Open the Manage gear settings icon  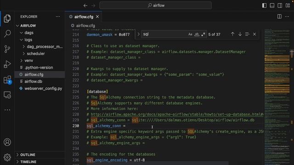point(7,157)
